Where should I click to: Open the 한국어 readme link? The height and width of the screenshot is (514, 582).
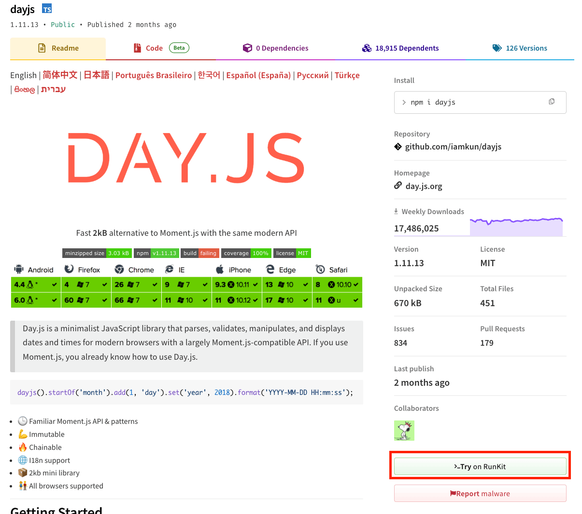tap(209, 75)
